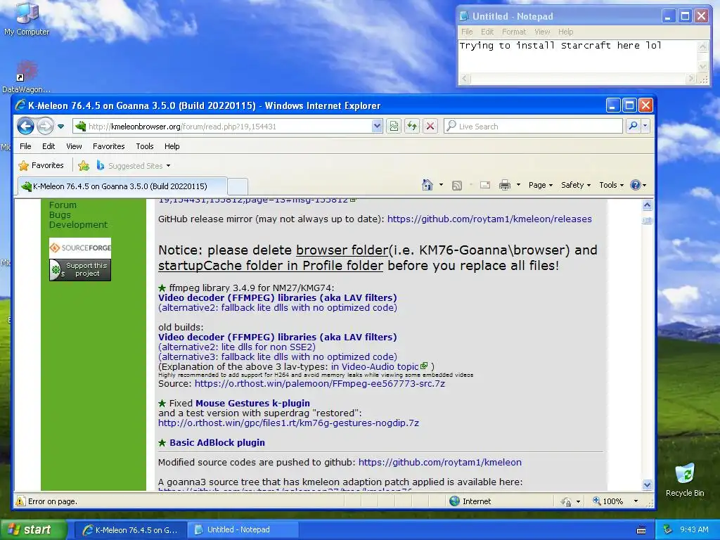
Task: Open the alternative2 fallback lite dlls link
Action: (x=277, y=308)
